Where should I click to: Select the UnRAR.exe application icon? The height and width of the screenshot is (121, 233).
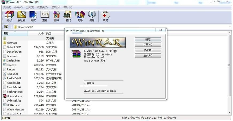coord(5,105)
